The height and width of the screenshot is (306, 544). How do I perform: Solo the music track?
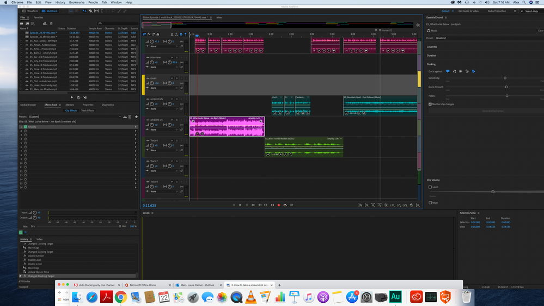point(176,78)
